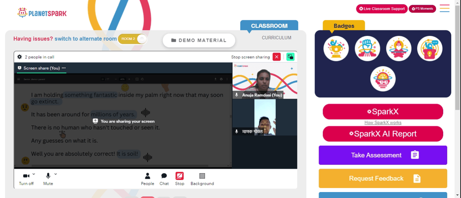Image resolution: width=461 pixels, height=198 pixels.
Task: Click माणक गोयल microphone indicator
Action: pyautogui.click(x=236, y=132)
